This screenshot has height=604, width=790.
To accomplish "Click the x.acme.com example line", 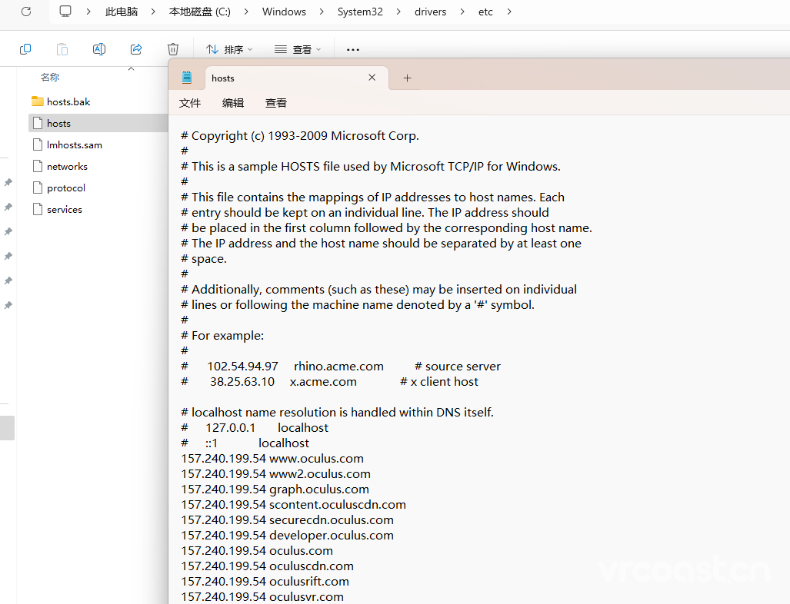I will pos(329,381).
